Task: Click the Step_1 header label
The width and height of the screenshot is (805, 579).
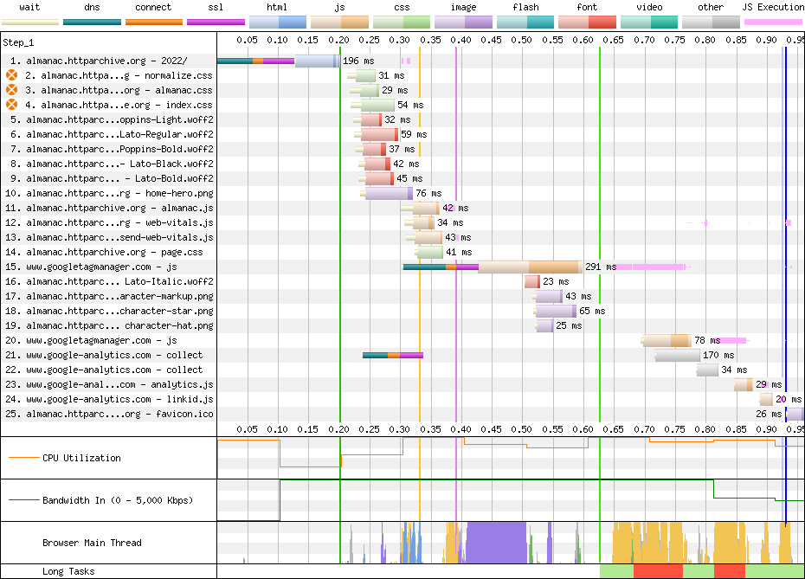Action: (21, 42)
